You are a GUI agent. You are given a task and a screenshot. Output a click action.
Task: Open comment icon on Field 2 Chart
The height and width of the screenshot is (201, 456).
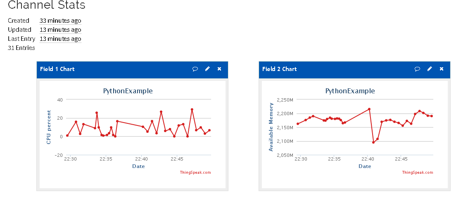pos(417,69)
